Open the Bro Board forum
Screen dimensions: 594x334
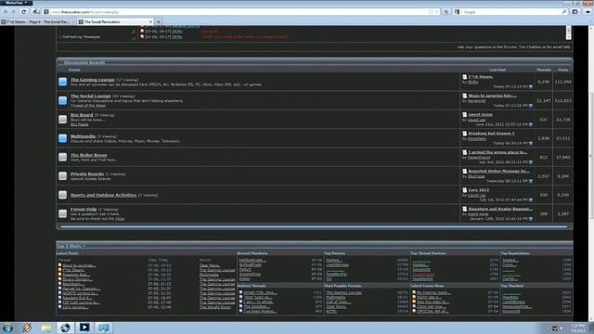(82, 115)
